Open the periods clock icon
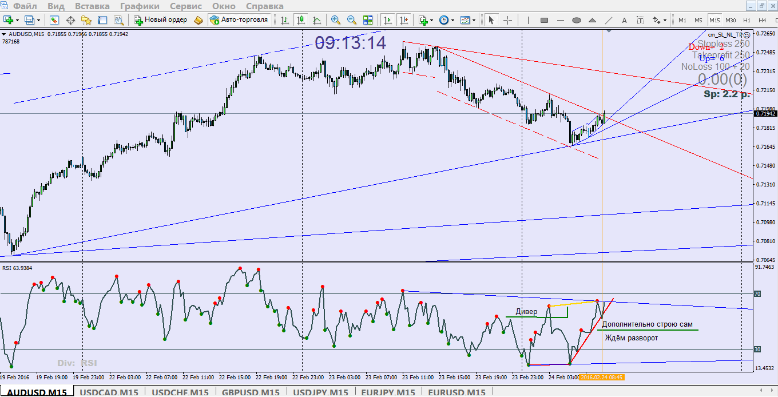The height and width of the screenshot is (397, 778). (444, 20)
